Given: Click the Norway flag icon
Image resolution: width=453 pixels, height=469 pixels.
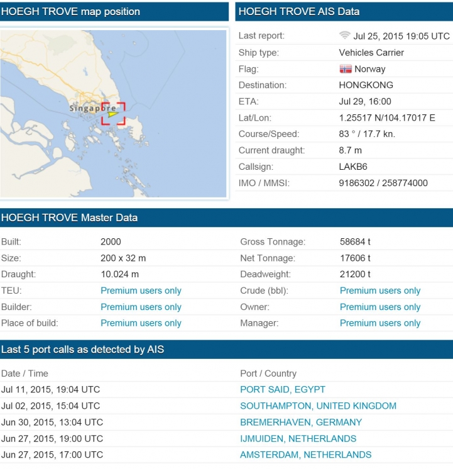Looking at the screenshot, I should pos(346,69).
